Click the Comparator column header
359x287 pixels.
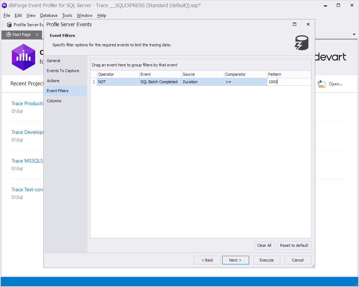click(246, 74)
